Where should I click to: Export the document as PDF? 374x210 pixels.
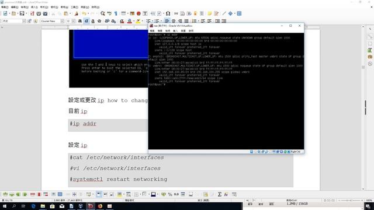coord(32,13)
